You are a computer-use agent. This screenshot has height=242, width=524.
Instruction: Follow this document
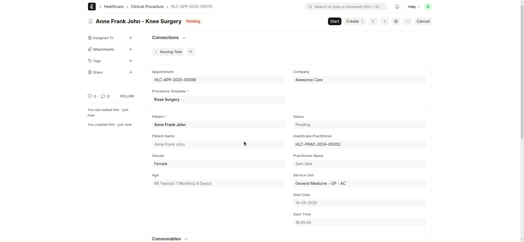point(127,96)
